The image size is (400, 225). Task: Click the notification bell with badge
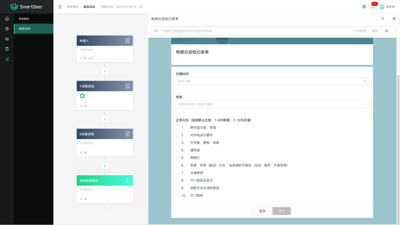click(372, 7)
